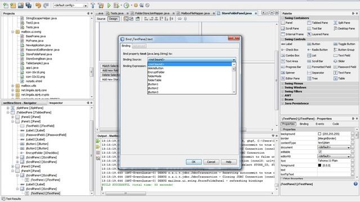Select not bound option in list
360x202 pixels.
coord(190,65)
